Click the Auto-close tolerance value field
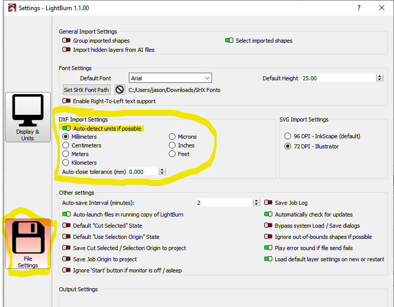The image size is (394, 307). click(x=143, y=172)
